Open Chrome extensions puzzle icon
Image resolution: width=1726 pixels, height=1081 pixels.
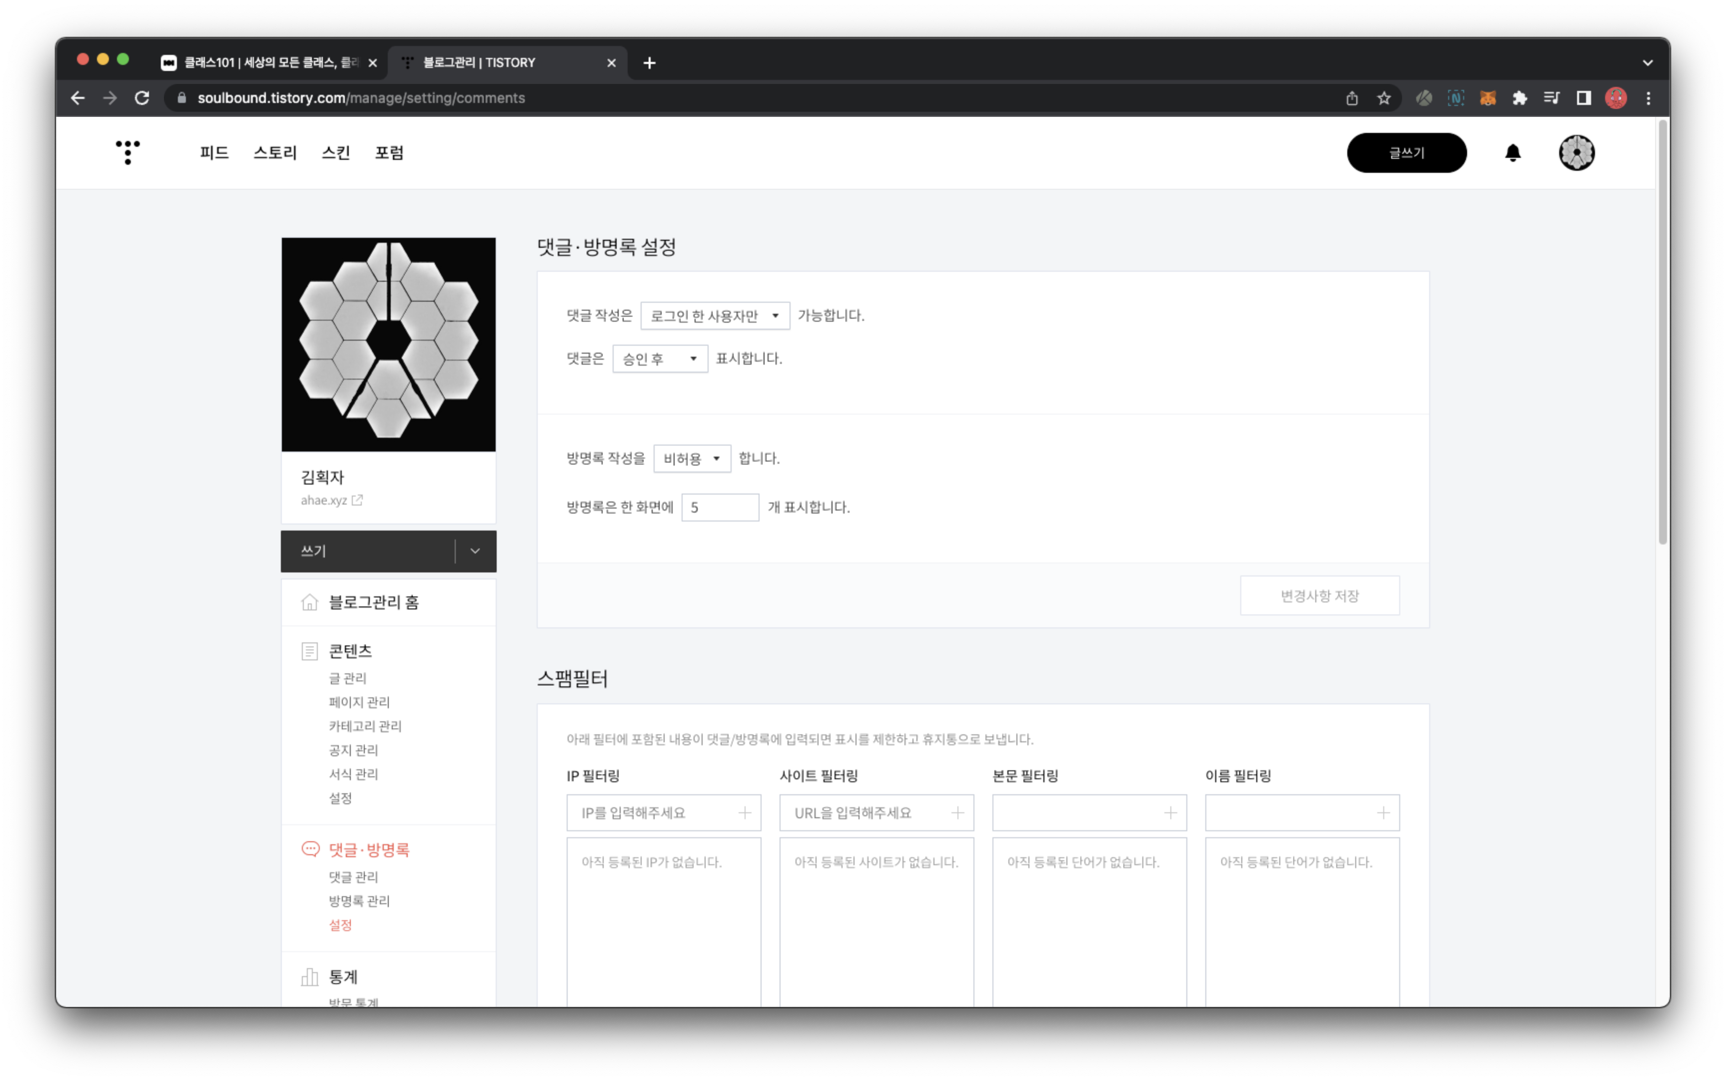tap(1519, 99)
